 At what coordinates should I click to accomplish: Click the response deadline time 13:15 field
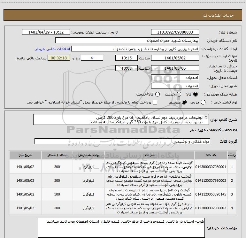[127, 58]
